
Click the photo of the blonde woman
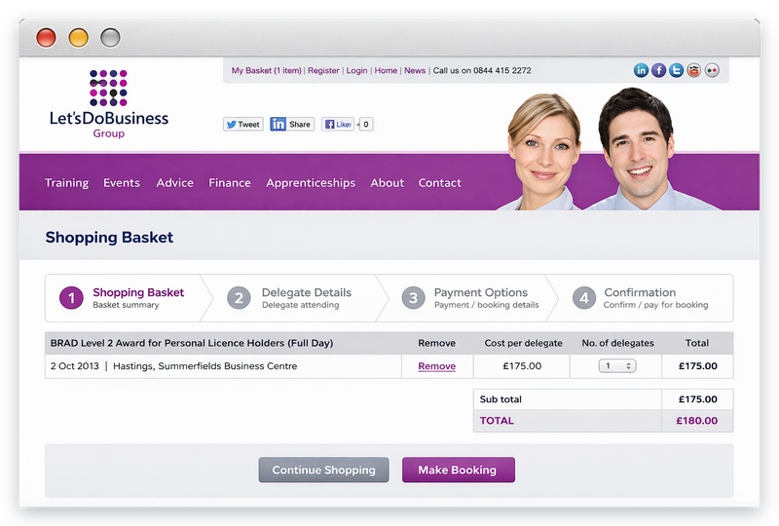point(541,152)
